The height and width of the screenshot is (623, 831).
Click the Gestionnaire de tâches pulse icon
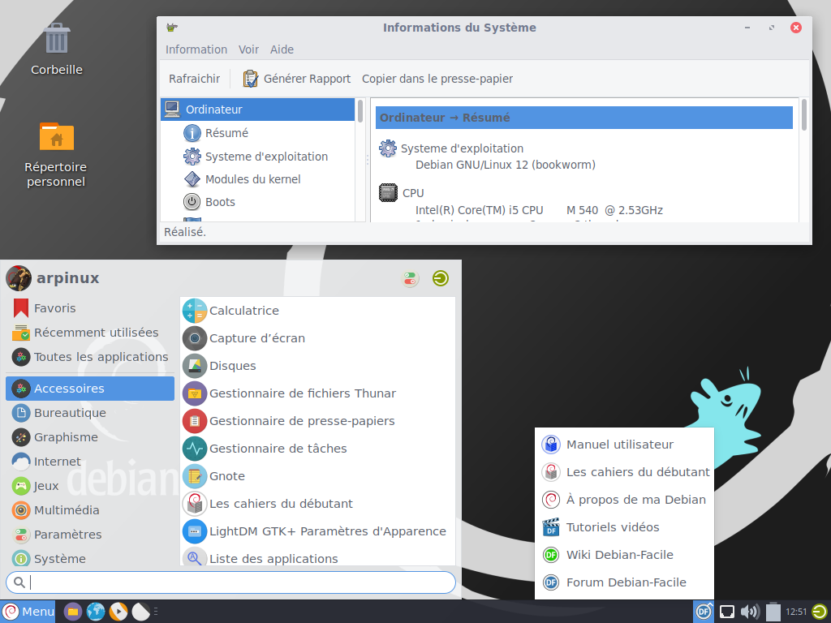[195, 448]
